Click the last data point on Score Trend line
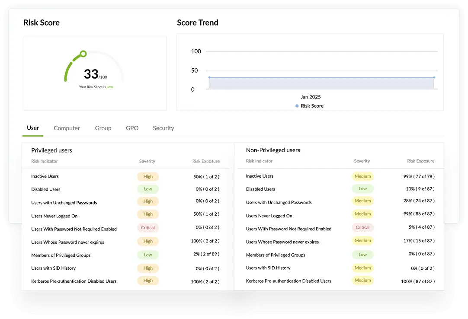Viewport: 468px width, 319px height. (434, 77)
